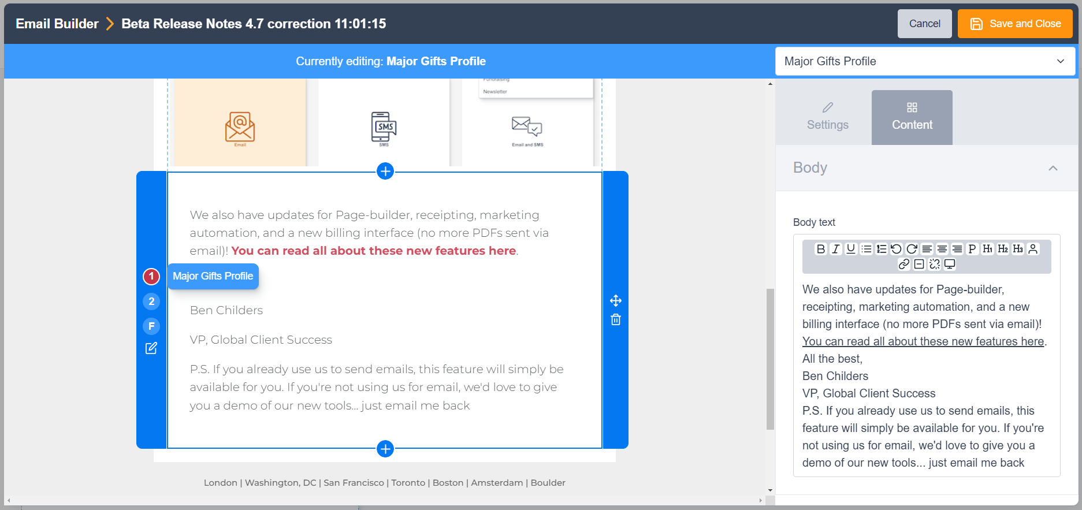The image size is (1082, 510).
Task: Toggle underline formatting in body text toolbar
Action: (850, 249)
